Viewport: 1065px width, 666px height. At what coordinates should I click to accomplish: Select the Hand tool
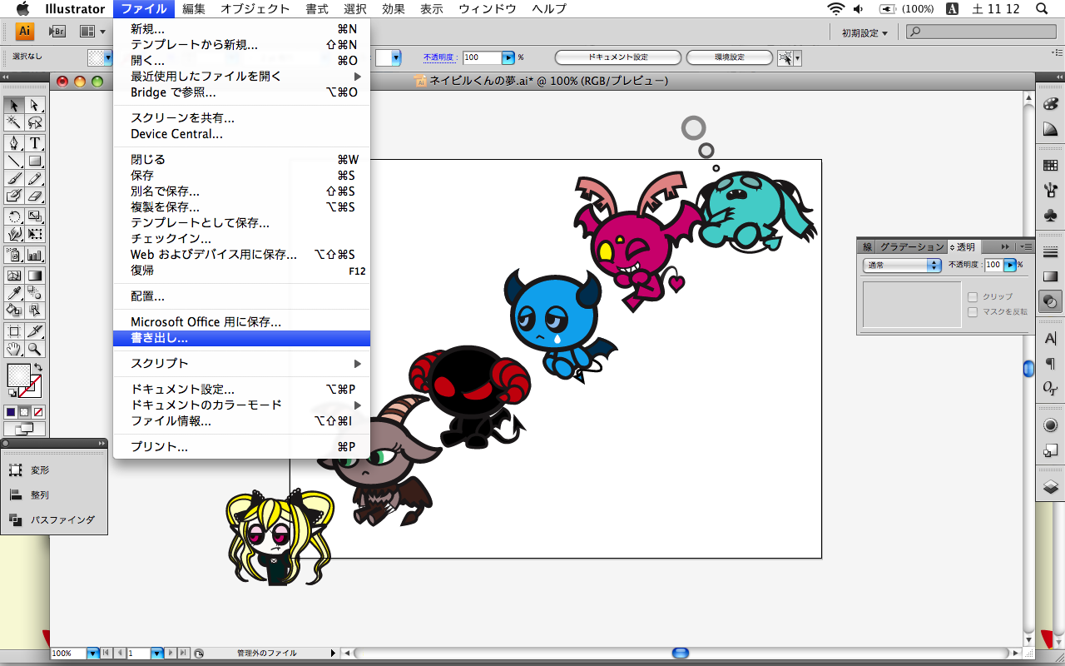[14, 349]
